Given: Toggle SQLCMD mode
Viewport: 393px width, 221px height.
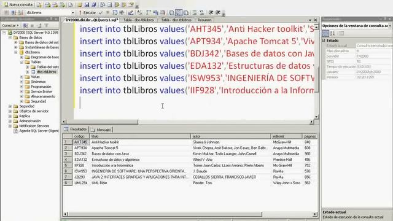Looking at the screenshot, I should (163, 12).
